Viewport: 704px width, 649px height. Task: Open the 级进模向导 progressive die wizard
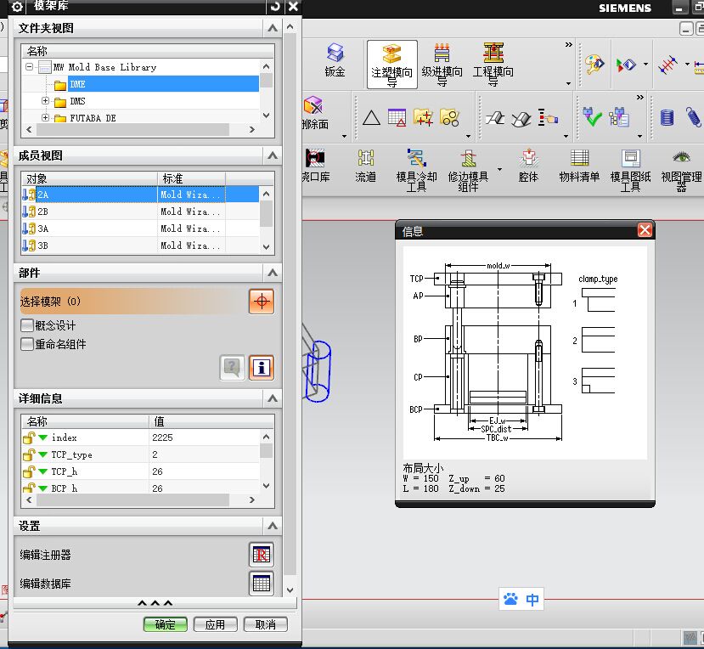point(442,65)
